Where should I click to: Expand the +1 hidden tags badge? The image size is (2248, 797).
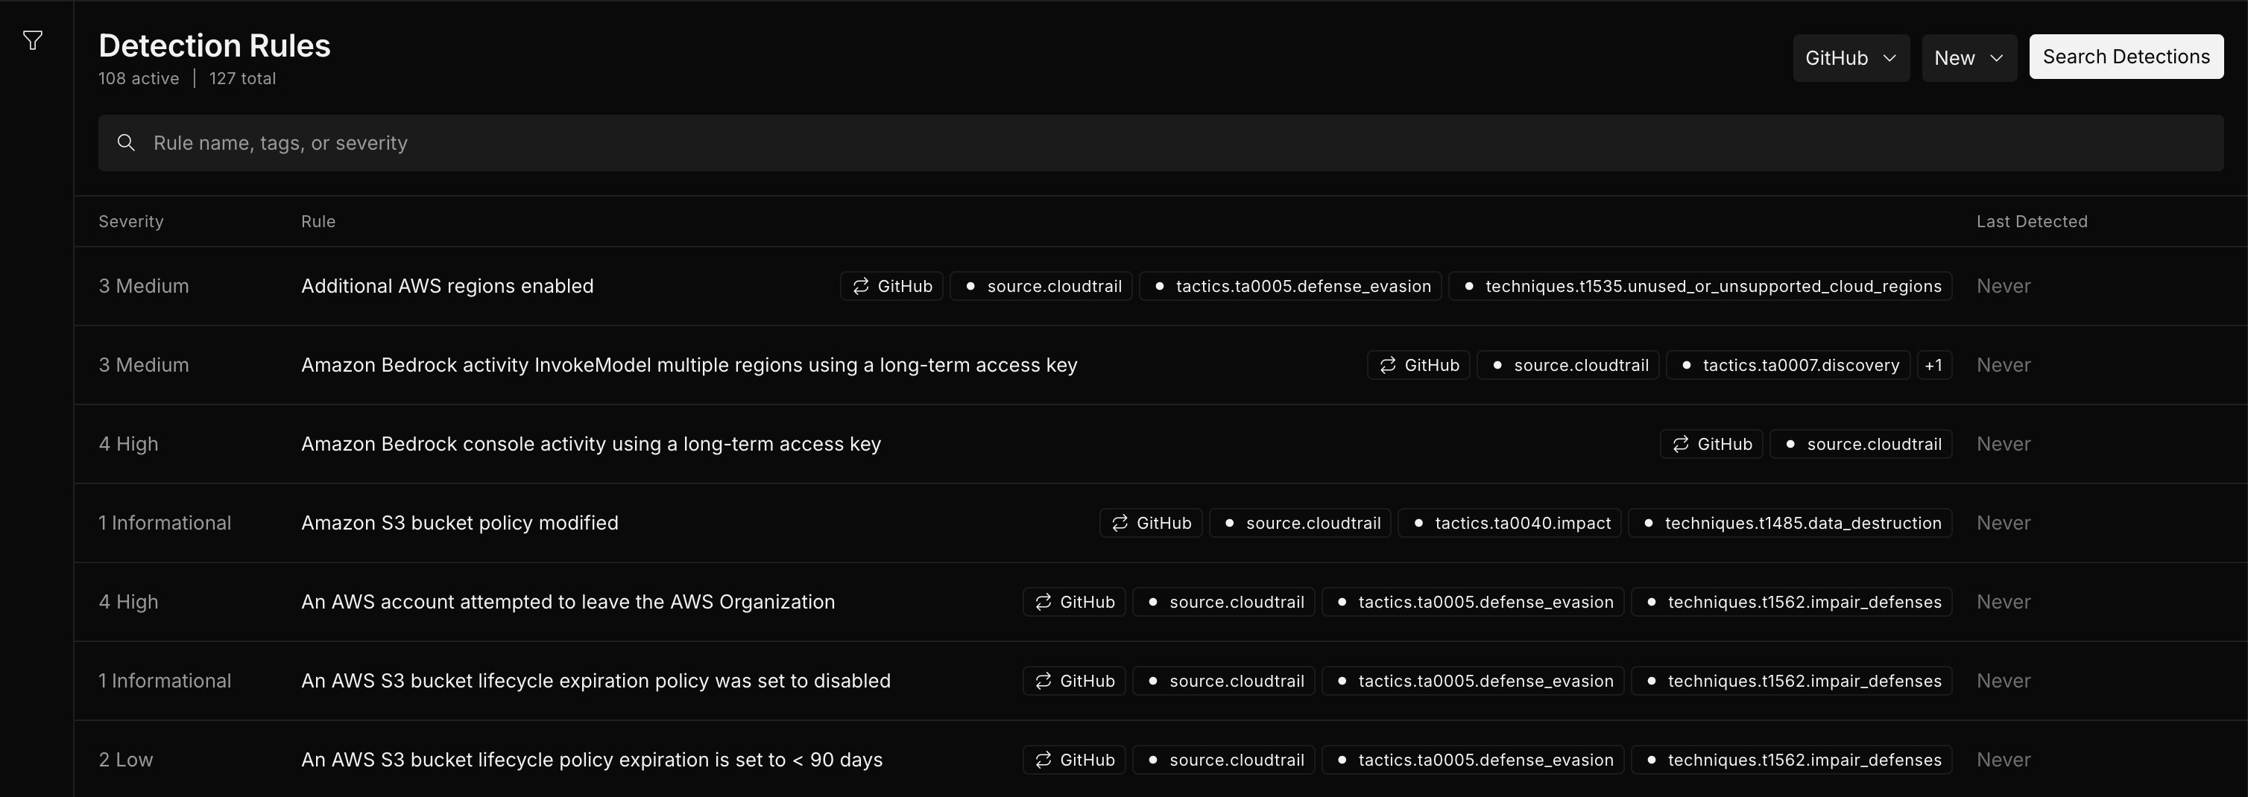[x=1933, y=366]
